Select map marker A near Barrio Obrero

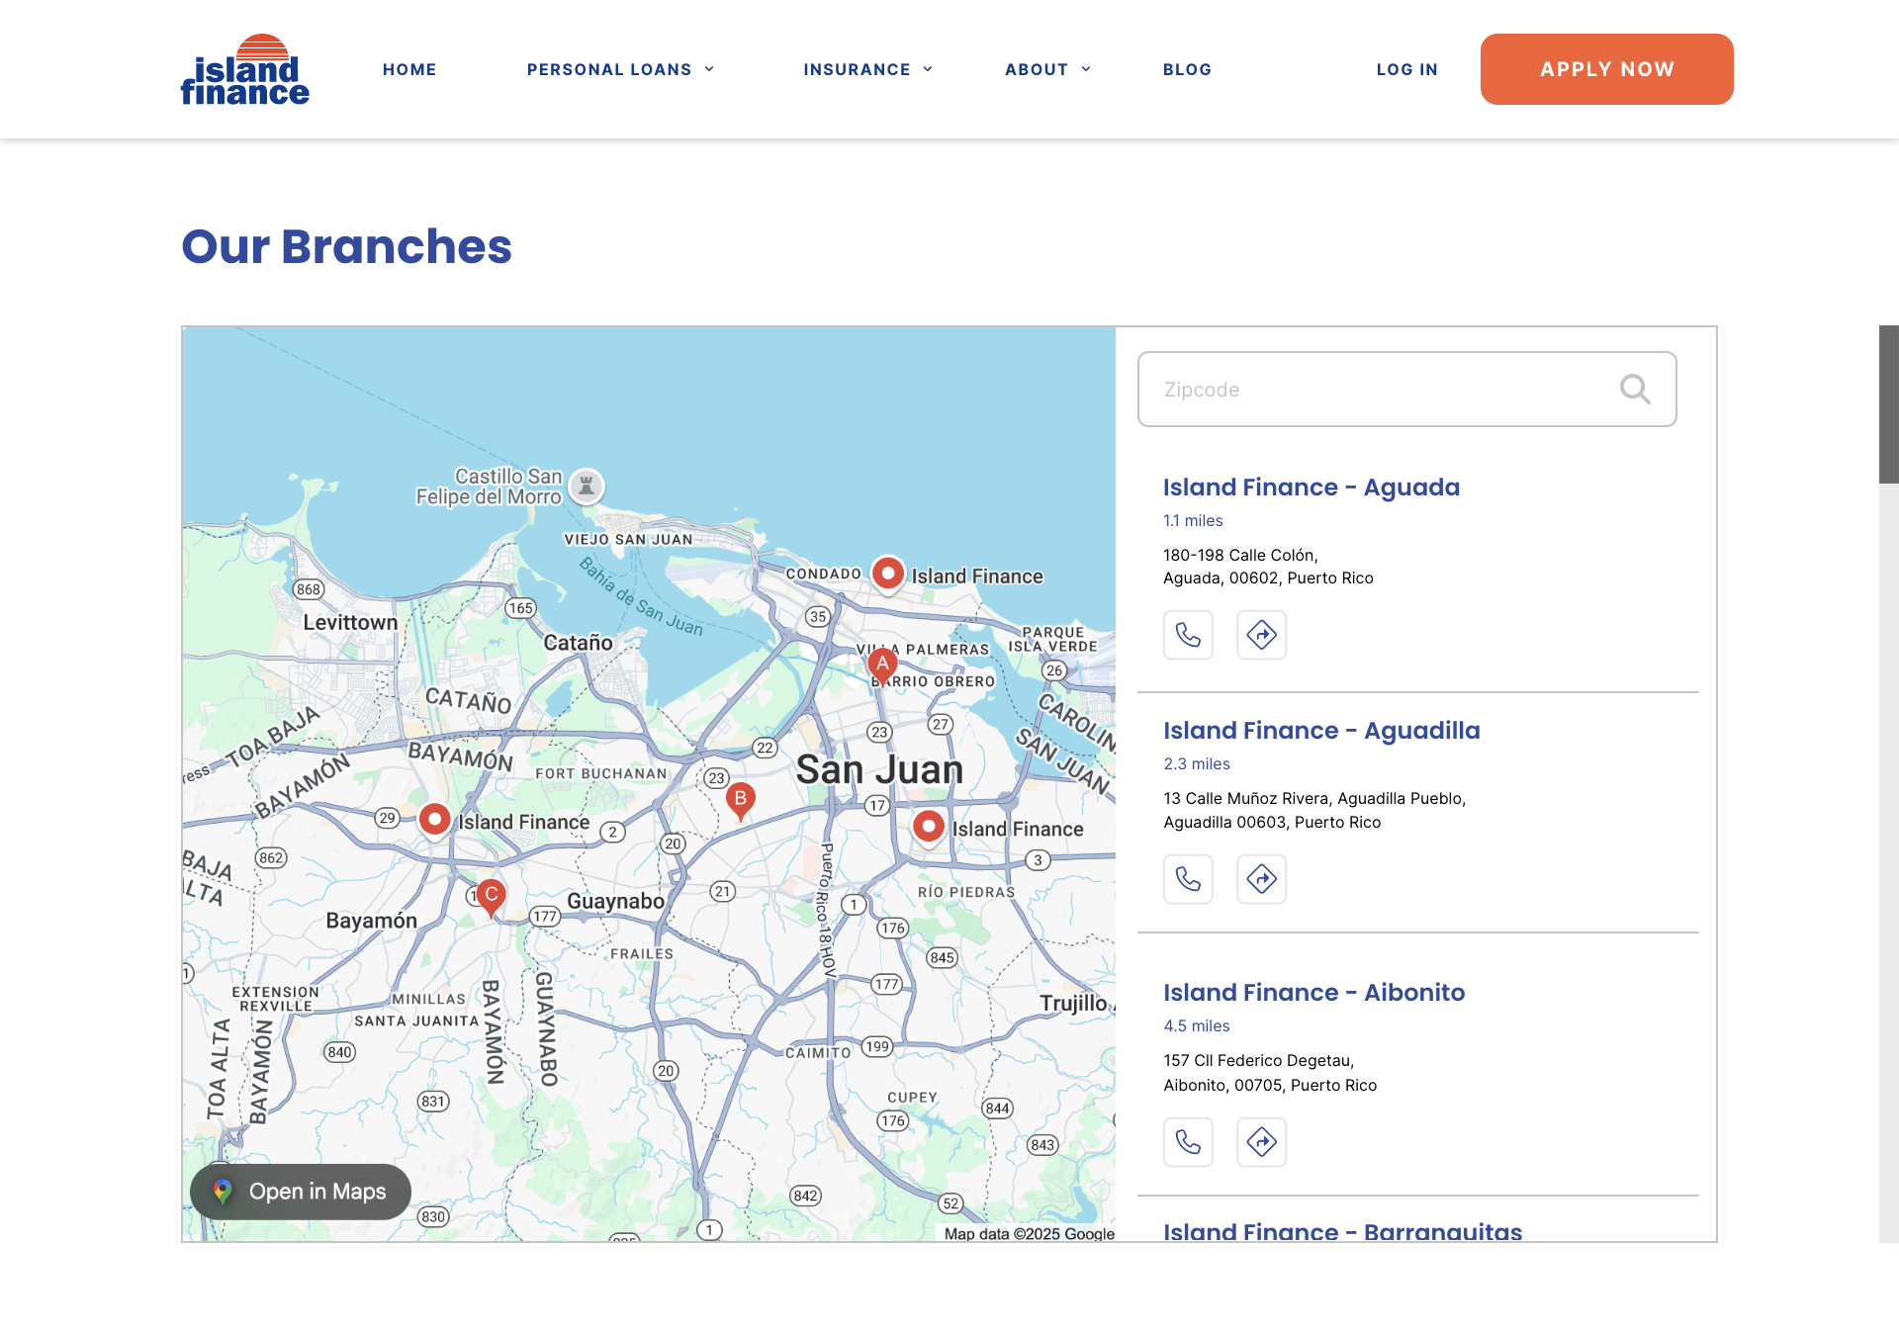pyautogui.click(x=882, y=665)
